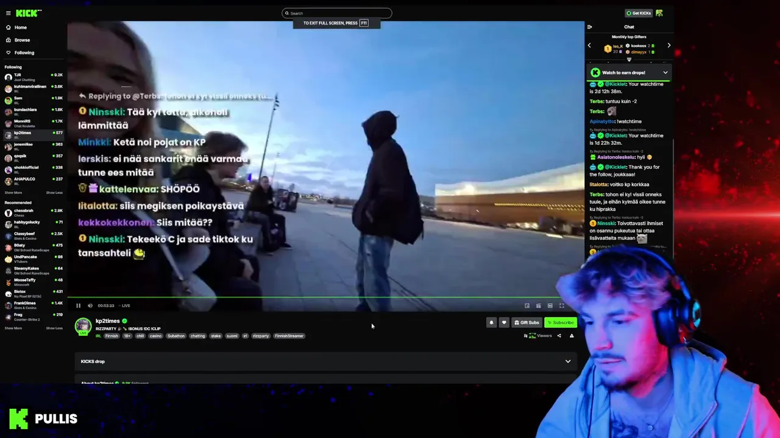The width and height of the screenshot is (780, 438).
Task: Click the FinnishStreamer tag
Action: pyautogui.click(x=289, y=336)
